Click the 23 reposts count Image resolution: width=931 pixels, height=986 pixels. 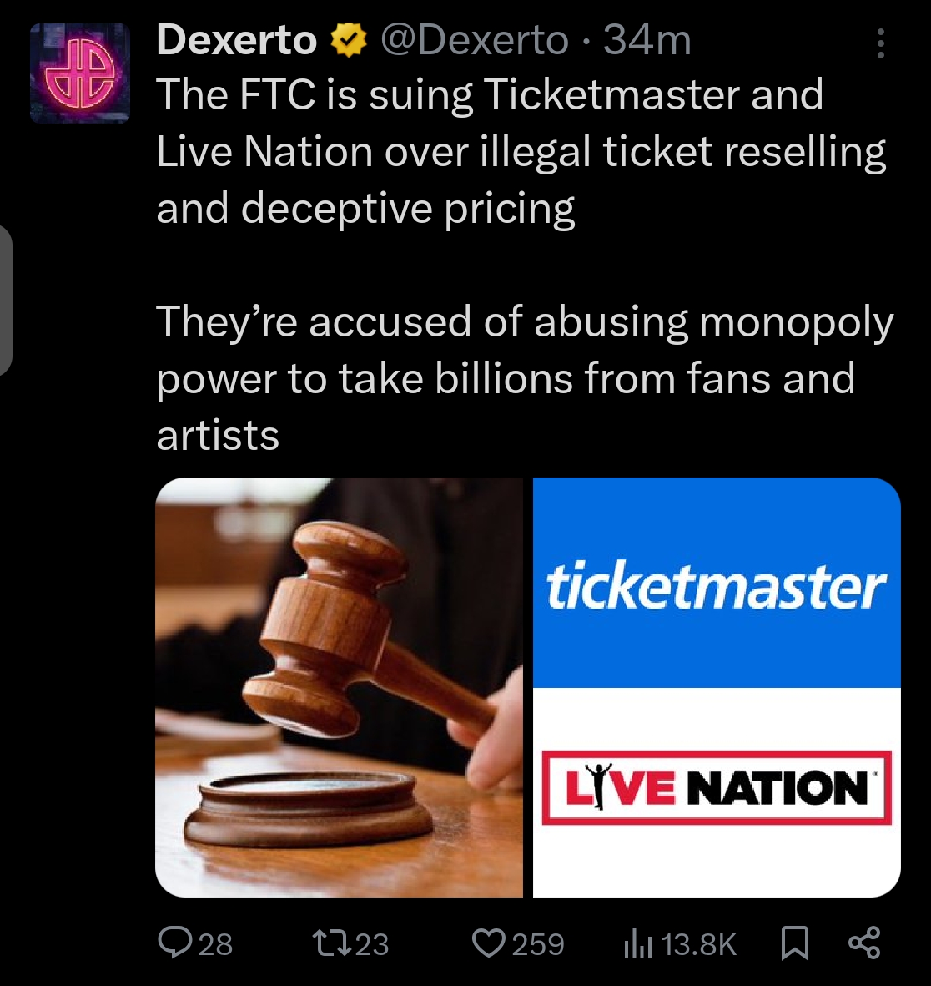(372, 944)
